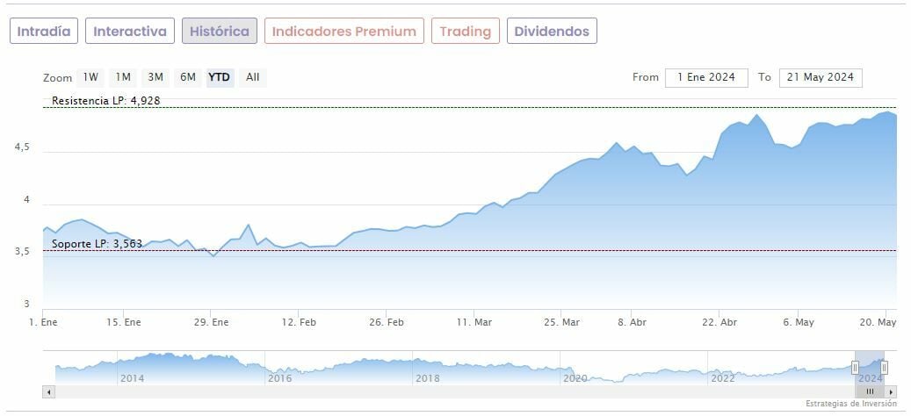Open the Estrategias de Inversión credit link
The width and height of the screenshot is (911, 416).
click(851, 404)
